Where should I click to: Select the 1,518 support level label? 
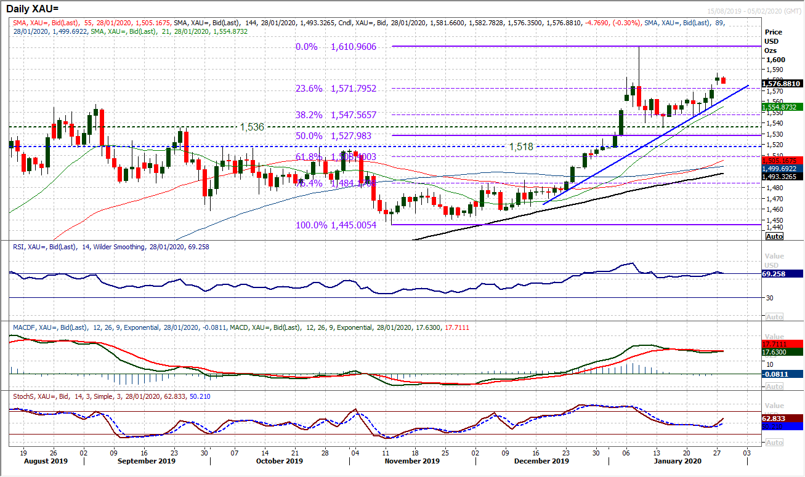click(x=520, y=147)
